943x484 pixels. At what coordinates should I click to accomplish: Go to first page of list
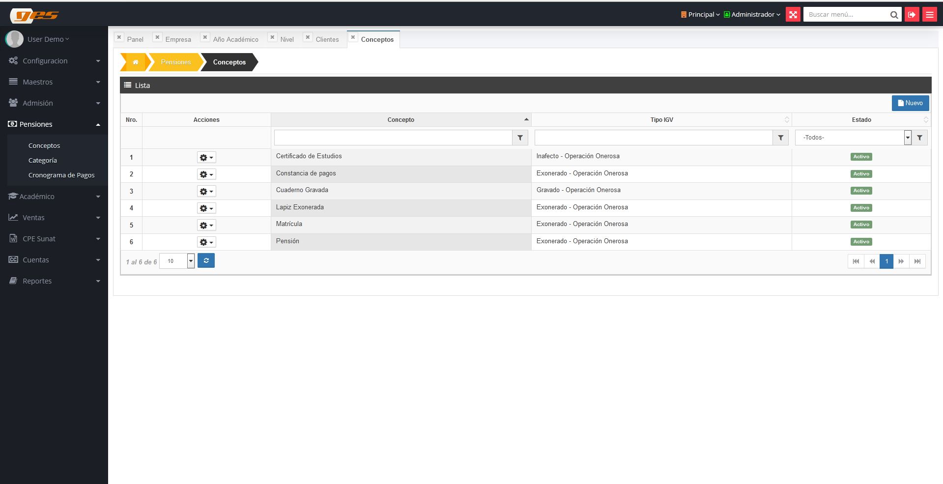pos(856,261)
